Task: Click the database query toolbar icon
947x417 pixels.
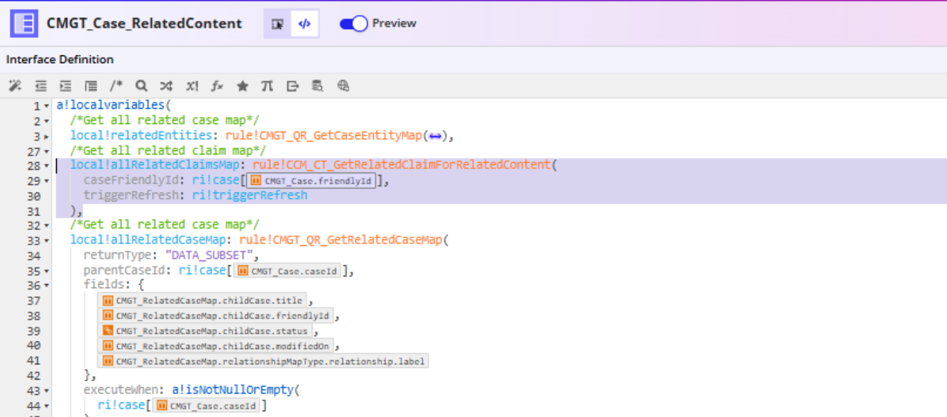Action: (318, 86)
